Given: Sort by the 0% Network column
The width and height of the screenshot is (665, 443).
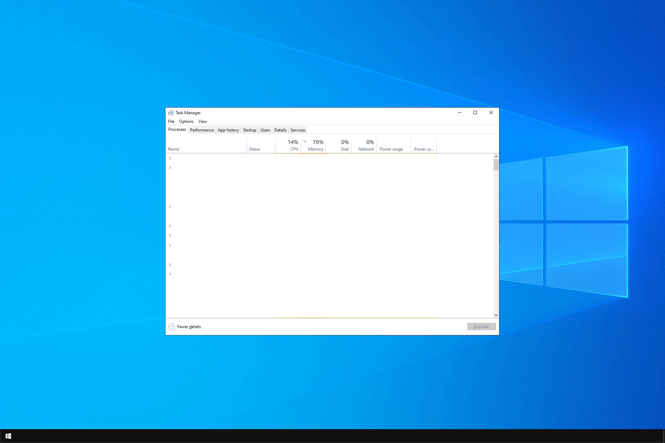Looking at the screenshot, I should [364, 146].
